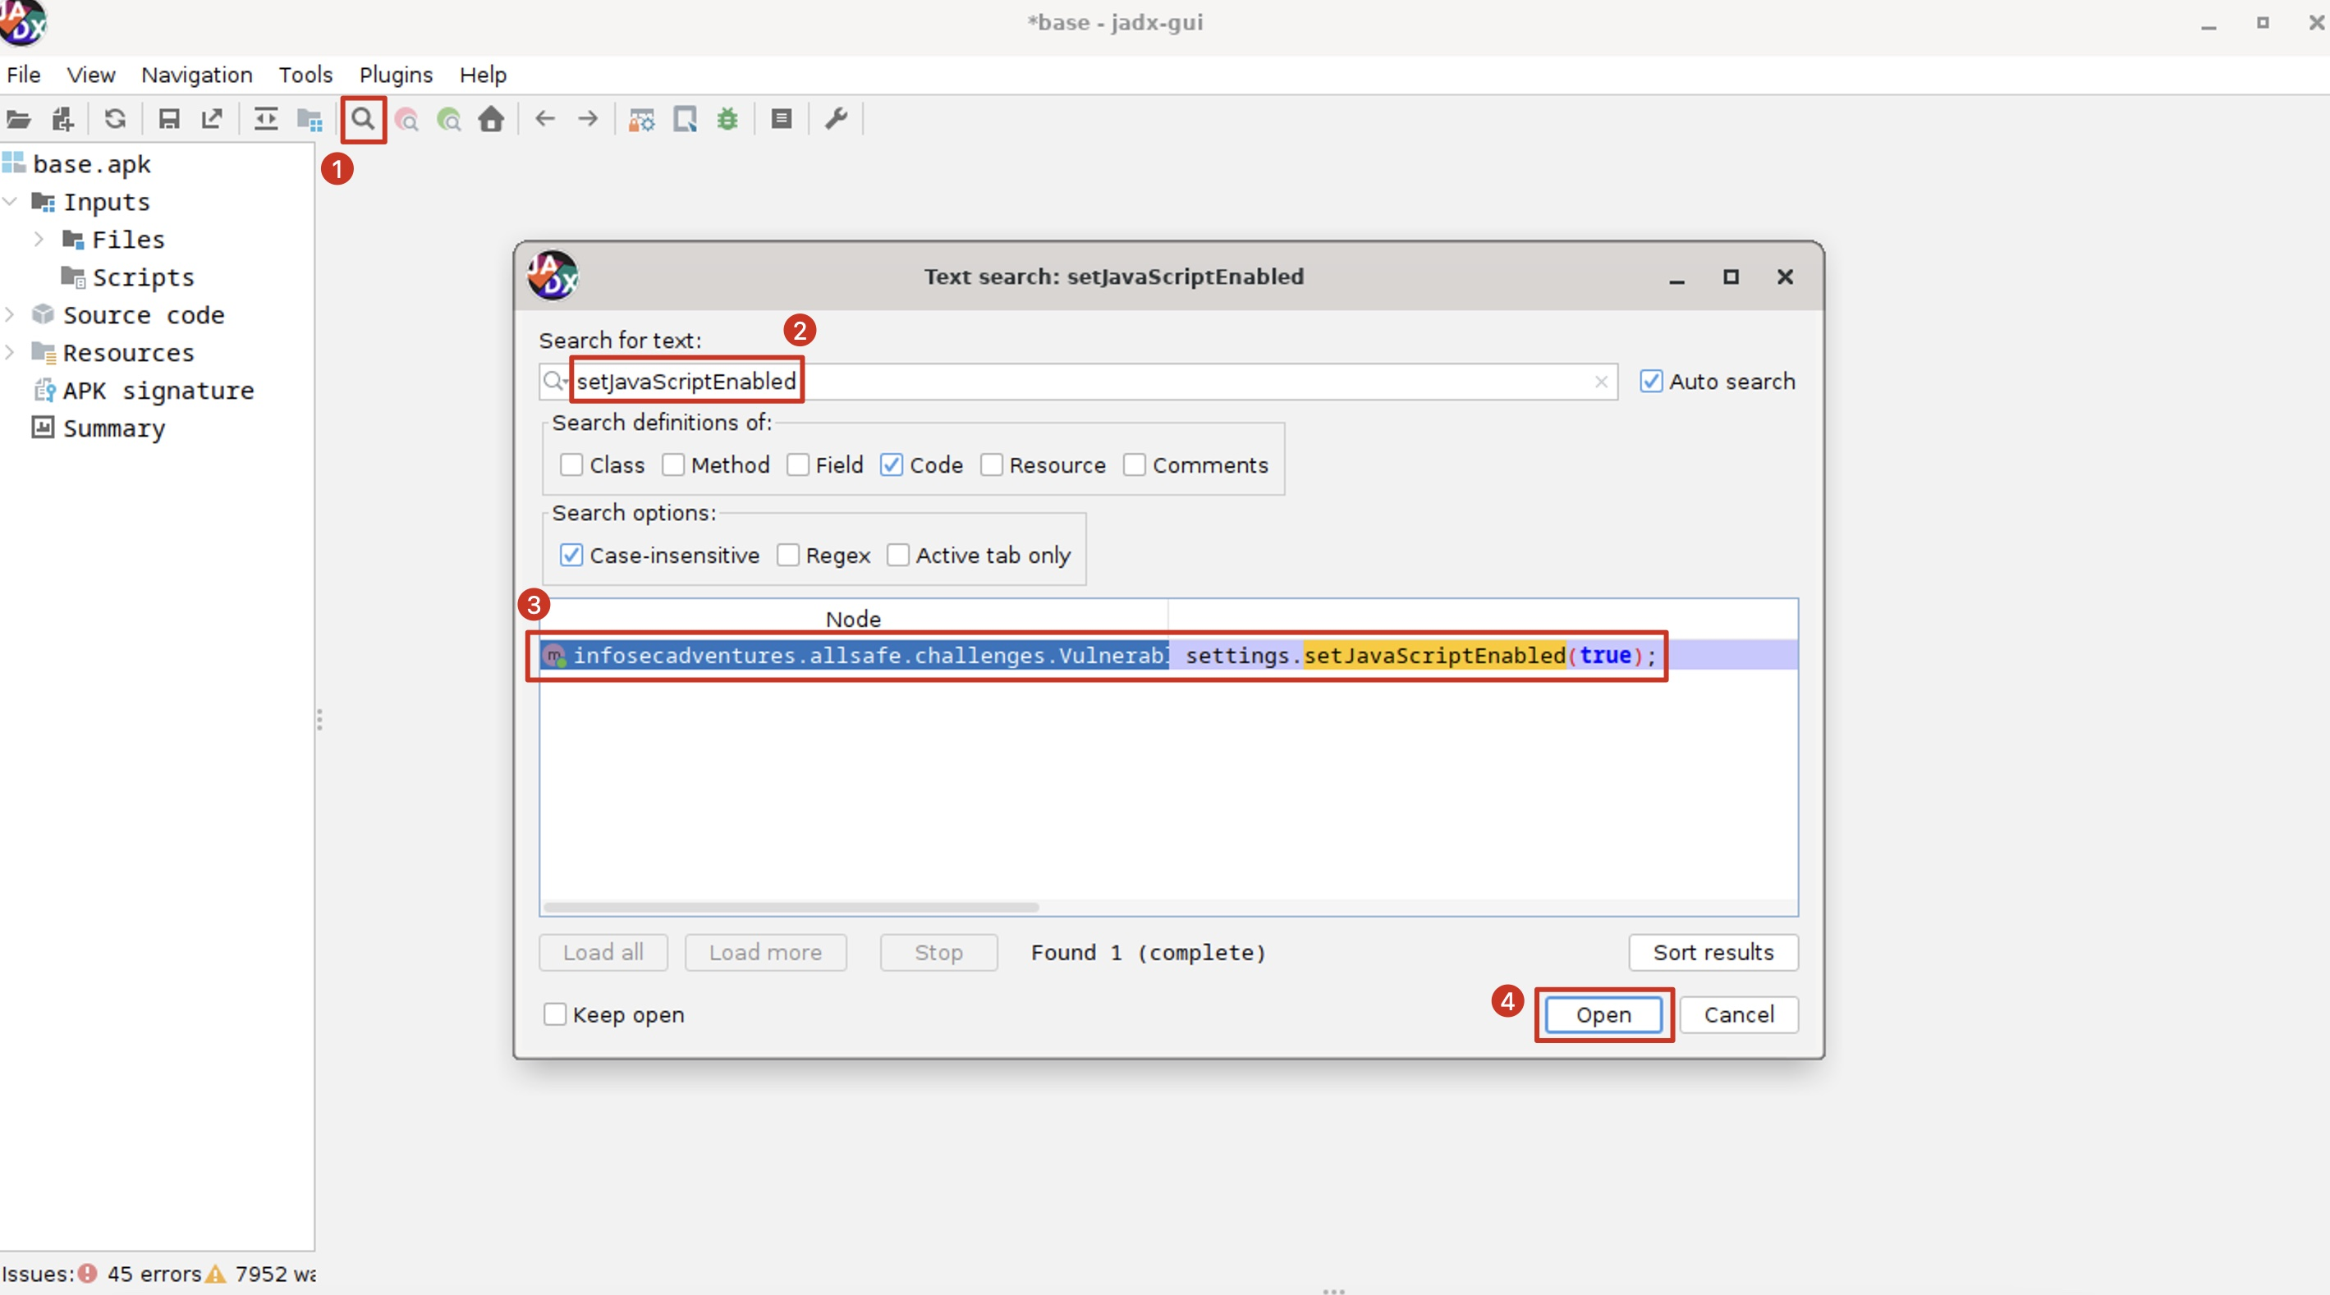Screen dimensions: 2330x1295
Task: Collapse the Inputs tree node
Action: coord(11,202)
